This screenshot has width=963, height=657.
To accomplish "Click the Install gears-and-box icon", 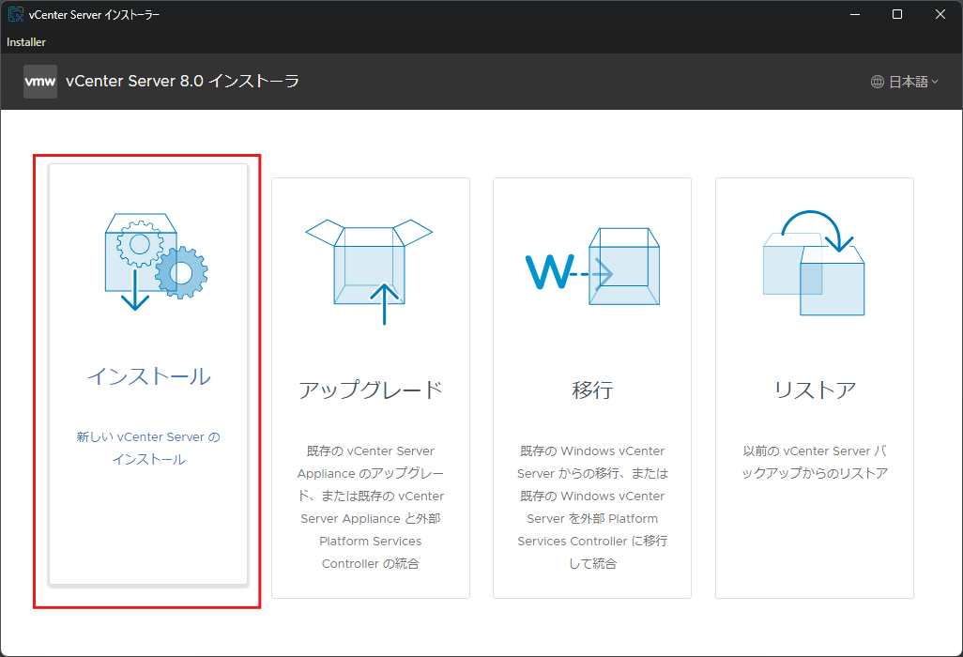I will tap(156, 262).
